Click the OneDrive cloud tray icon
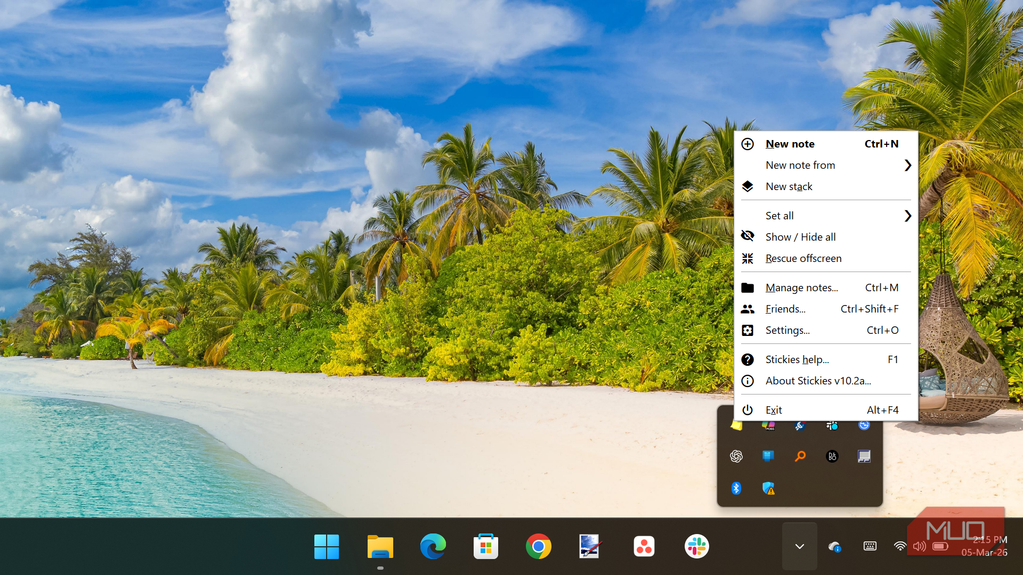1023x575 pixels. tap(834, 547)
